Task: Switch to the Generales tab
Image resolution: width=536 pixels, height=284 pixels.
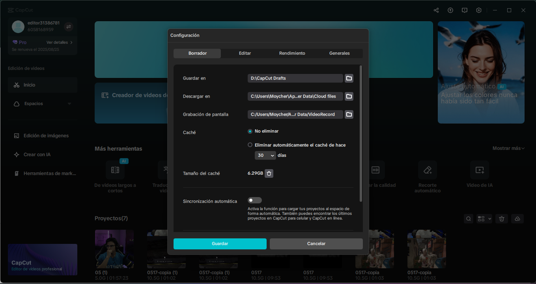Action: point(339,53)
